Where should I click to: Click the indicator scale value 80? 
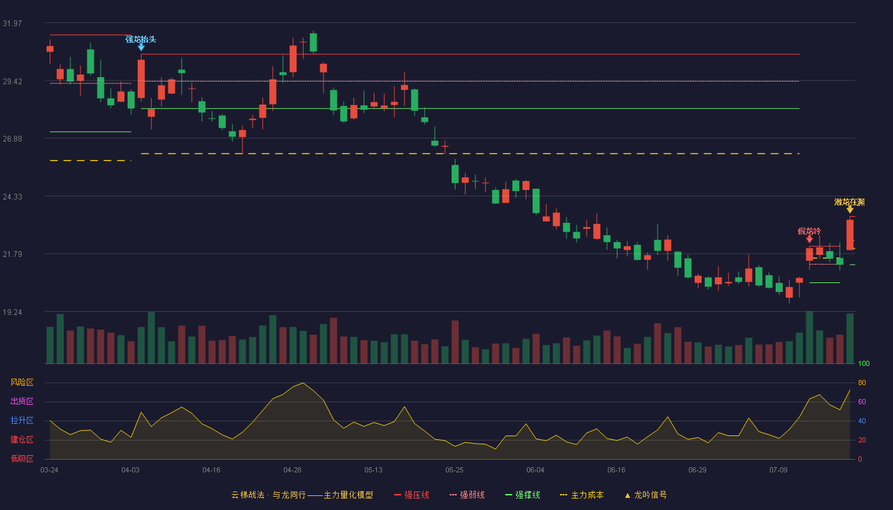(x=862, y=382)
